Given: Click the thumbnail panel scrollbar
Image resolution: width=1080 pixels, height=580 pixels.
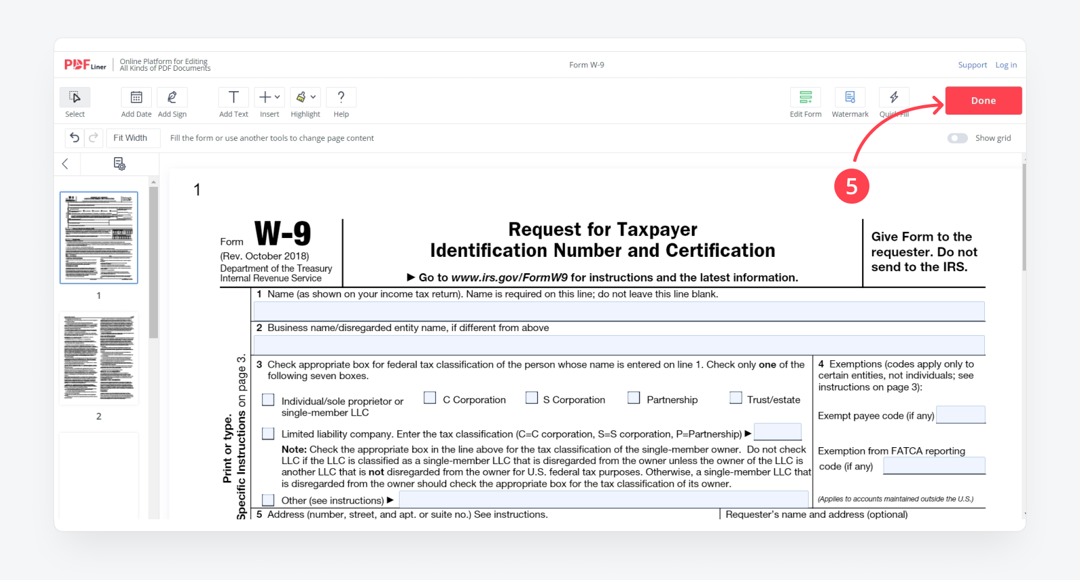Looking at the screenshot, I should (x=153, y=263).
